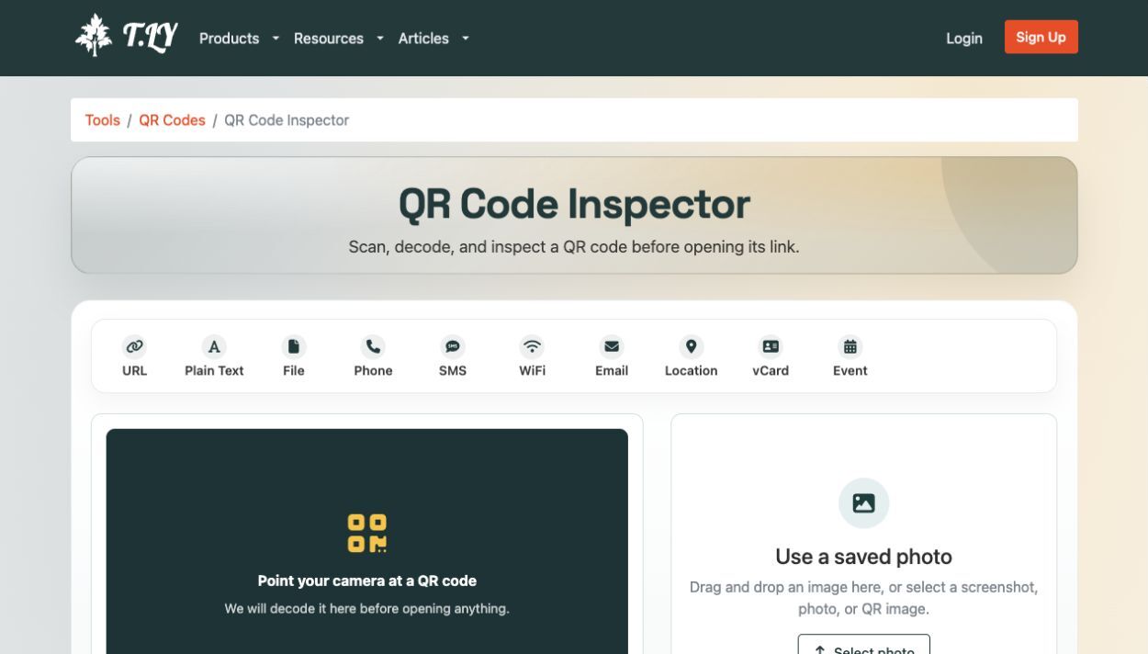Click the saved photo image icon
Screen dimensions: 1148x654
[x=863, y=502]
